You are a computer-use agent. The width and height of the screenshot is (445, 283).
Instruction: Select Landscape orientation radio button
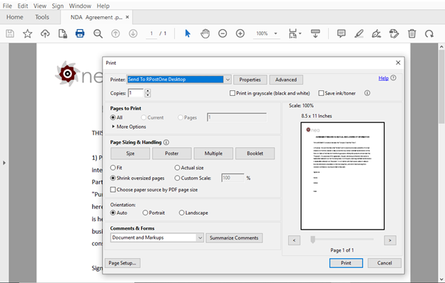tap(182, 213)
